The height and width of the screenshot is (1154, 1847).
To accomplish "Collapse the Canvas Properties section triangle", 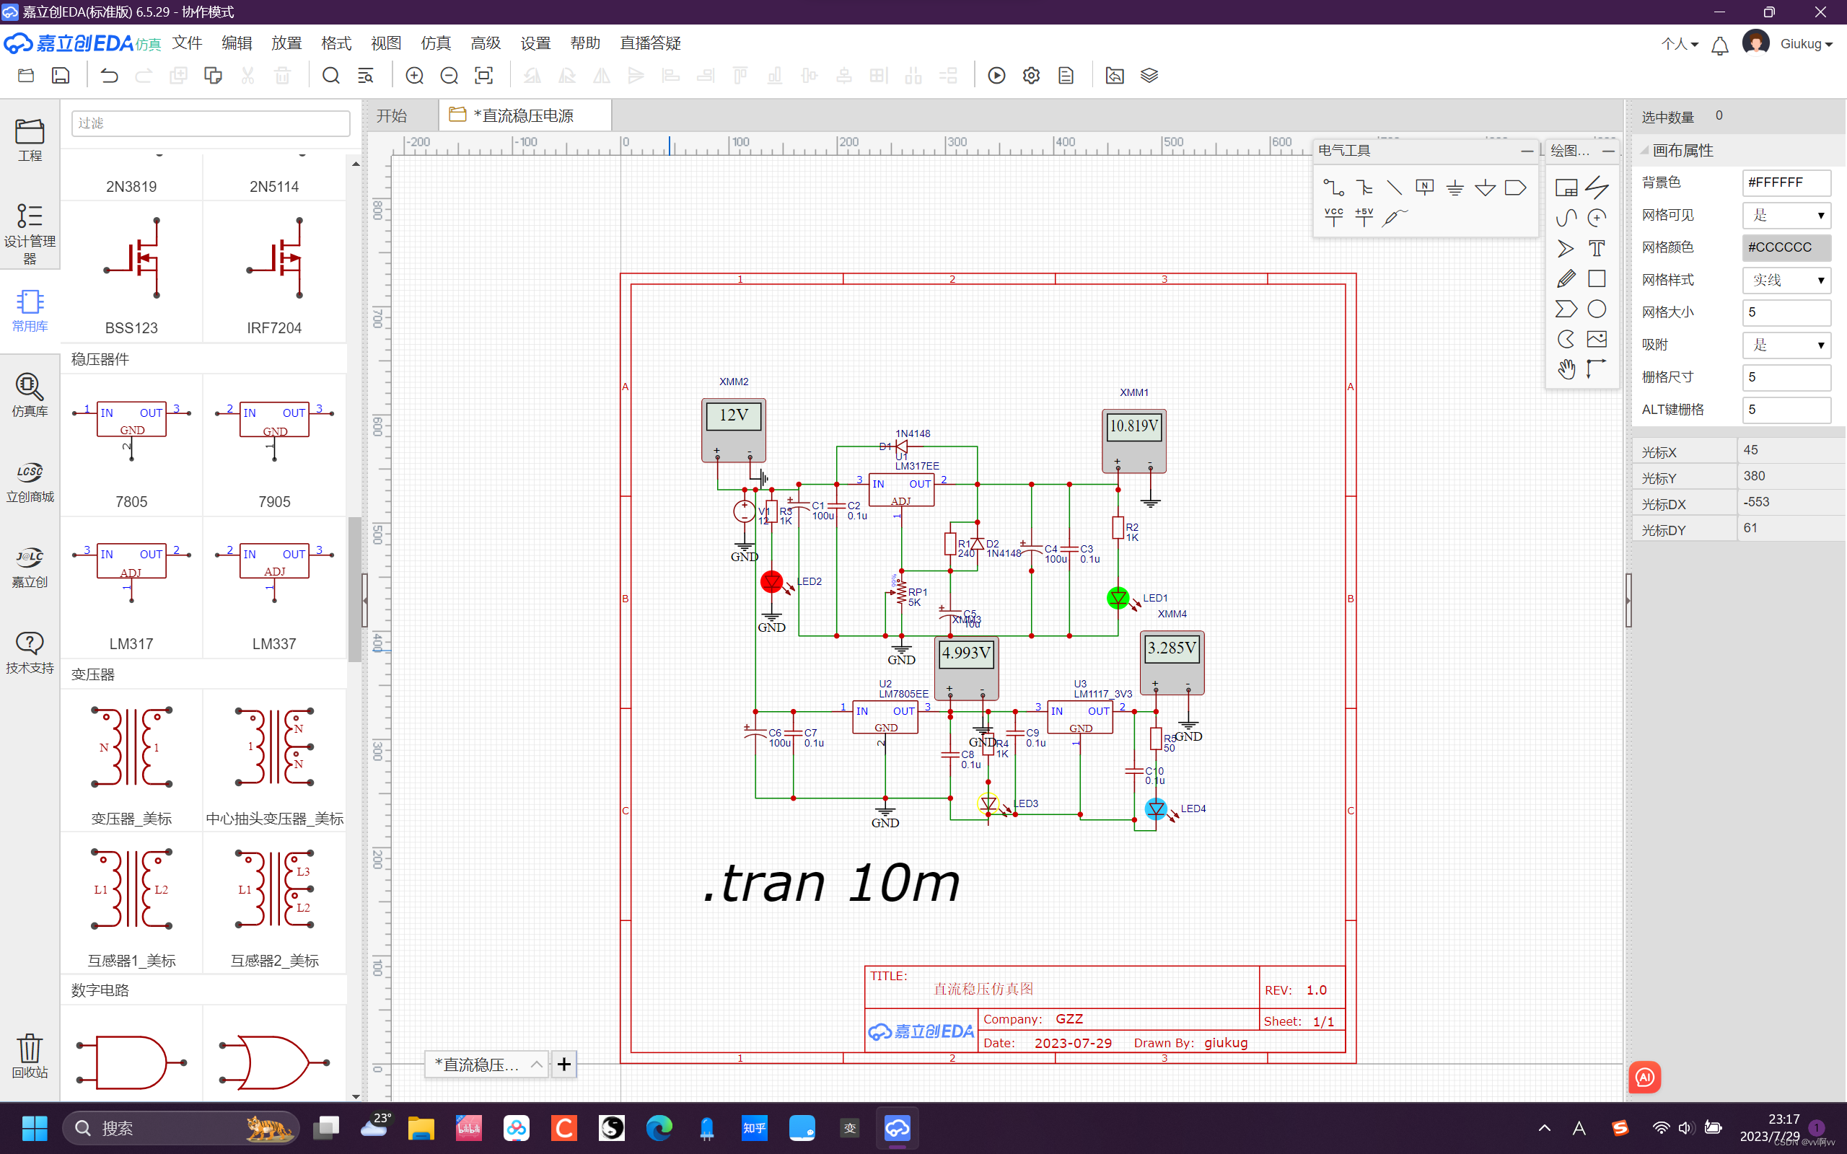I will pos(1644,151).
